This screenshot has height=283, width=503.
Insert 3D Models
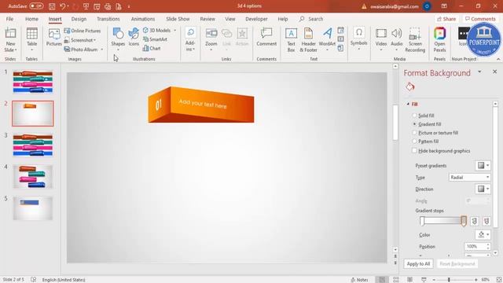(157, 30)
